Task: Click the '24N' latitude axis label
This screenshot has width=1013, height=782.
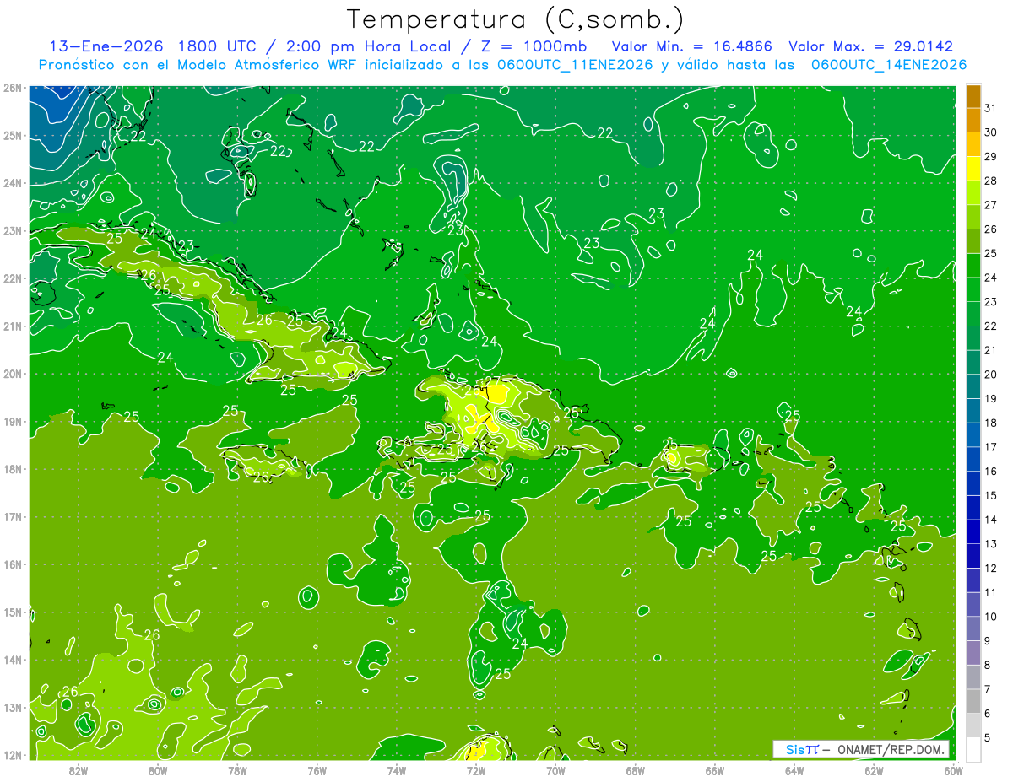Action: [12, 183]
